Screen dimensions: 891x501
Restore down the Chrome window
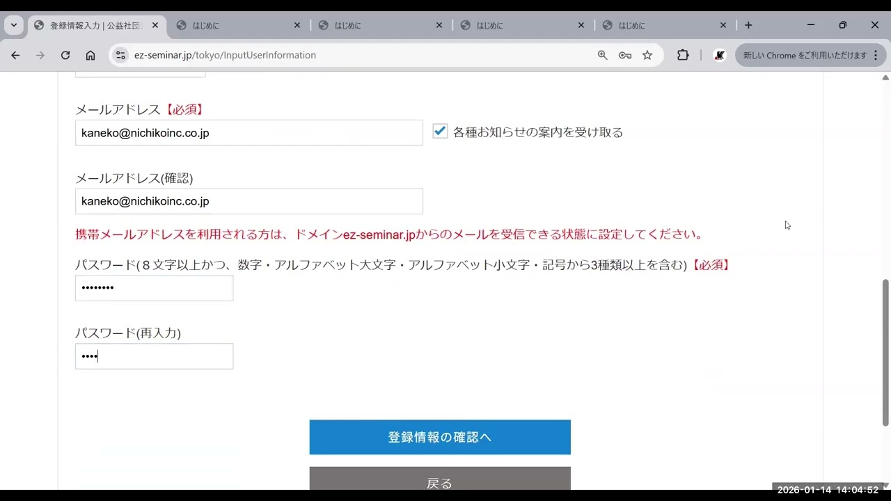(843, 25)
